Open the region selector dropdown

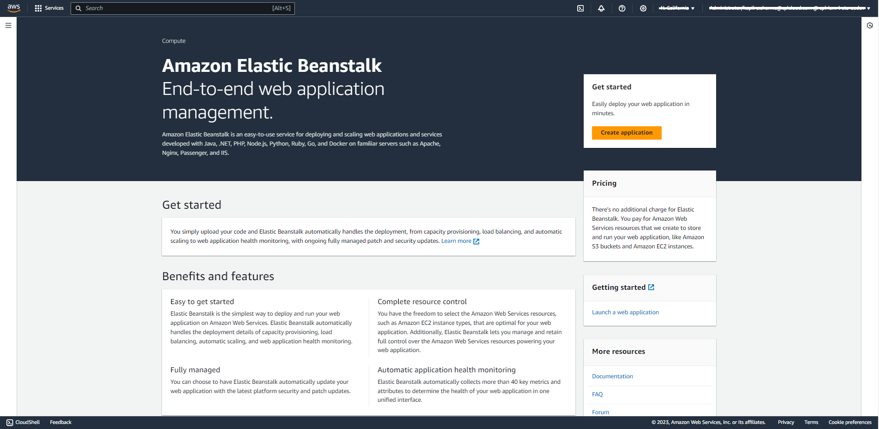676,8
